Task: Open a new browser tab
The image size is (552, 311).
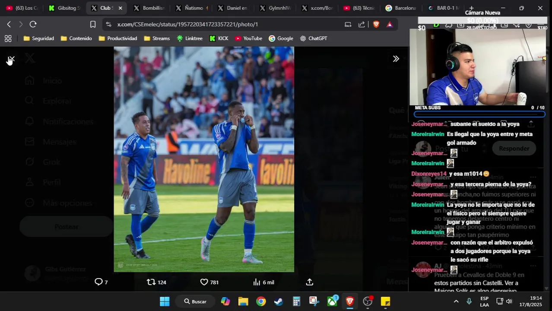Action: point(472,8)
